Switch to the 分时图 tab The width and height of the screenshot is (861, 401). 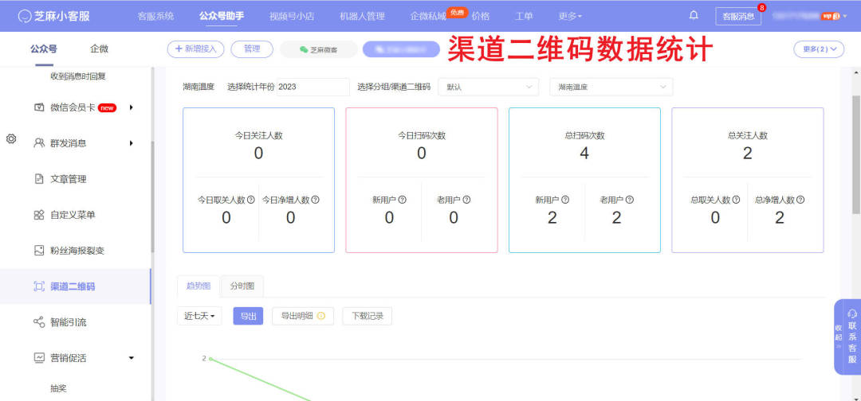pyautogui.click(x=242, y=286)
